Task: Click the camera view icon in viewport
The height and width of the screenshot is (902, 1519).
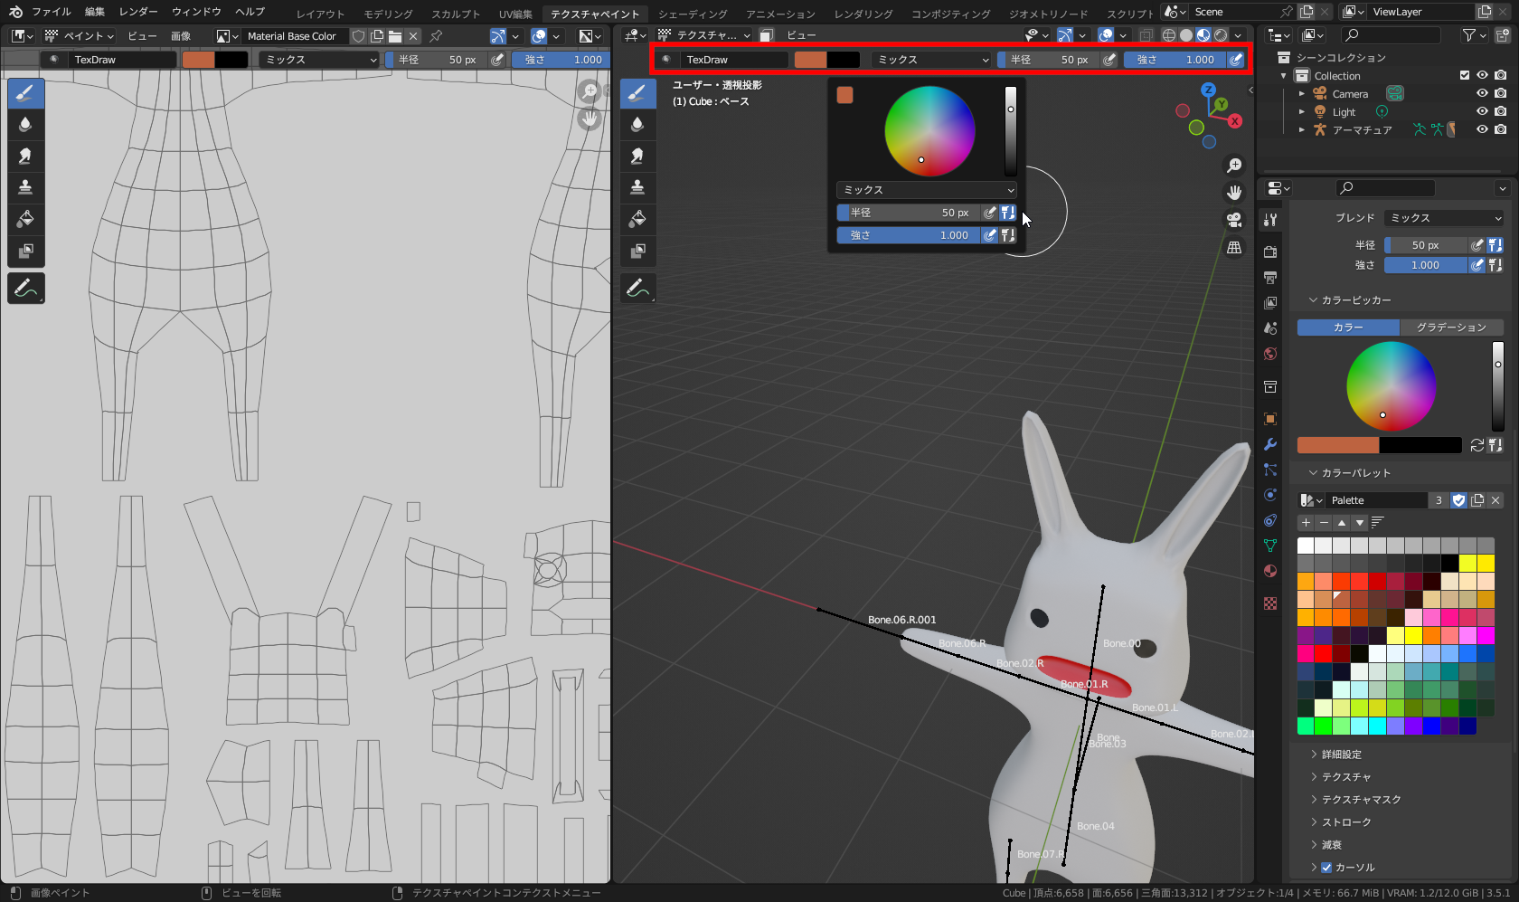Action: 1234,220
